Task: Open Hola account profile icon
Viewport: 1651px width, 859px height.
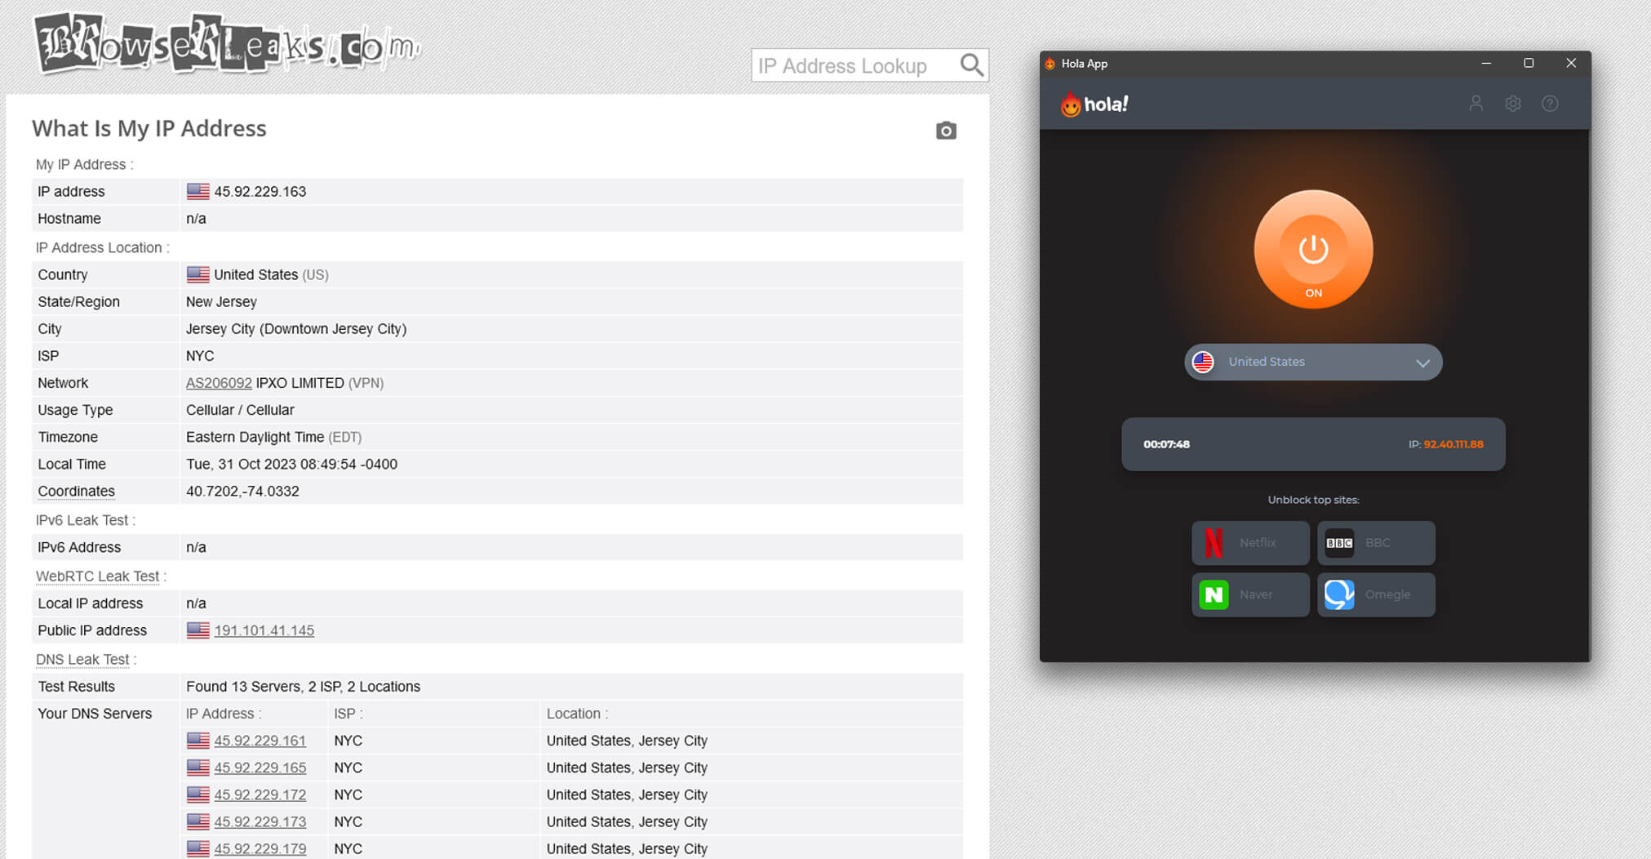Action: coord(1476,104)
